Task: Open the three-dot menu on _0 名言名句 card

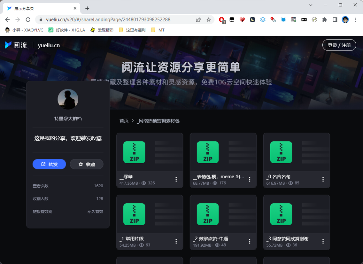Action: tap(323, 179)
